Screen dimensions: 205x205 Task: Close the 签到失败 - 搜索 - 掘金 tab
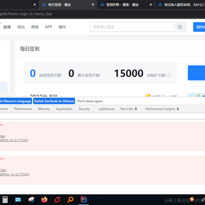pyautogui.click(x=151, y=5)
